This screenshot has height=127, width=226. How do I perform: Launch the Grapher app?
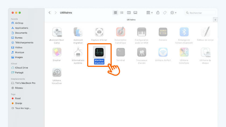click(x=57, y=52)
